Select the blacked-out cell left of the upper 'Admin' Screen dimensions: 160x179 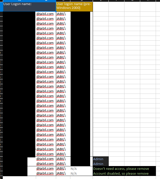pos(80,159)
